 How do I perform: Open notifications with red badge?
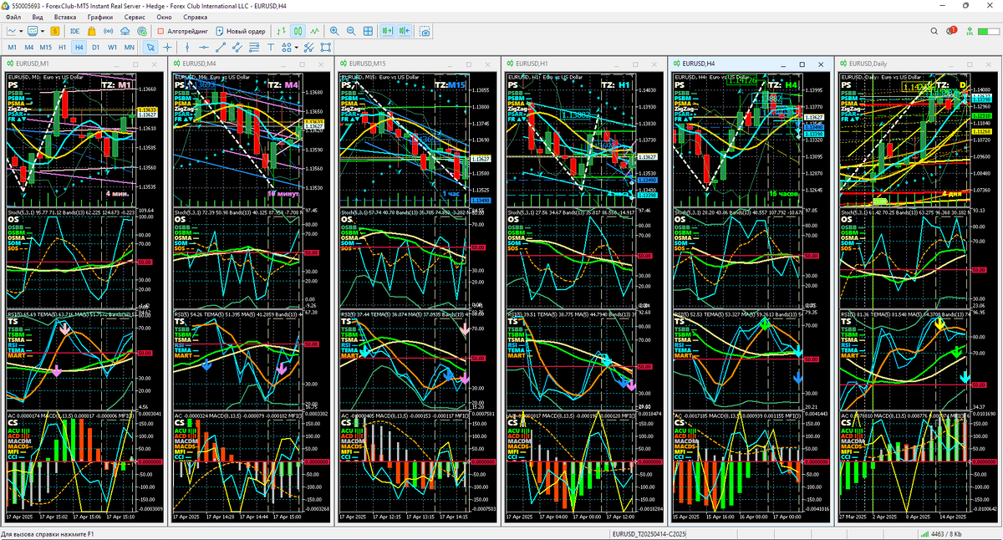tap(953, 31)
